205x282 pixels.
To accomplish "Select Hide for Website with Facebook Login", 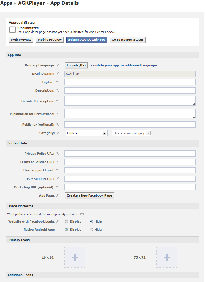I will [91, 221].
